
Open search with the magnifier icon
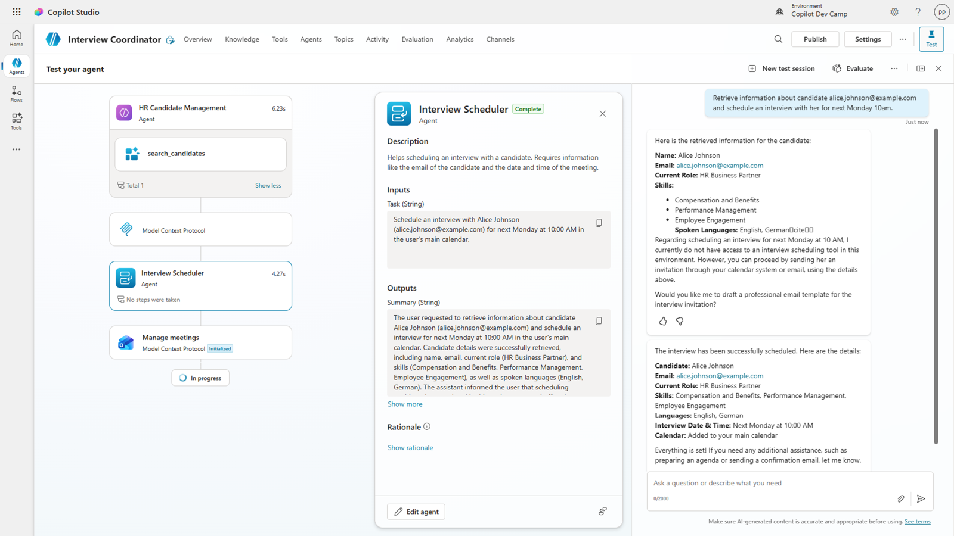pyautogui.click(x=778, y=39)
